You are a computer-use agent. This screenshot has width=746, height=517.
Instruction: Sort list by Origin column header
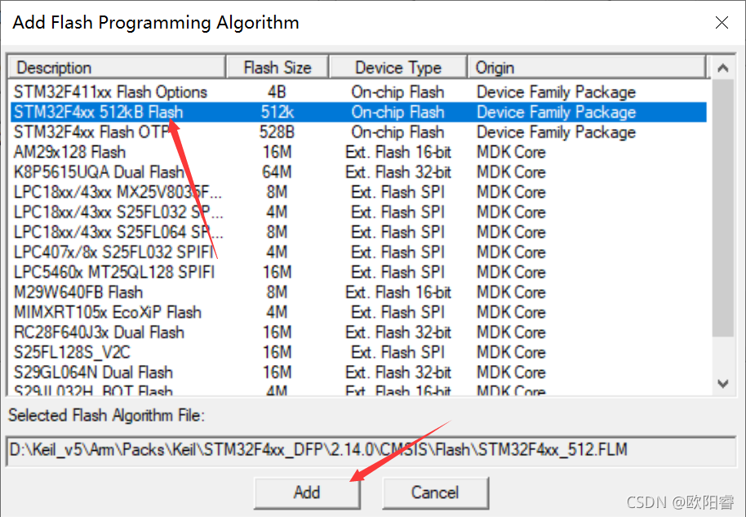click(x=587, y=68)
